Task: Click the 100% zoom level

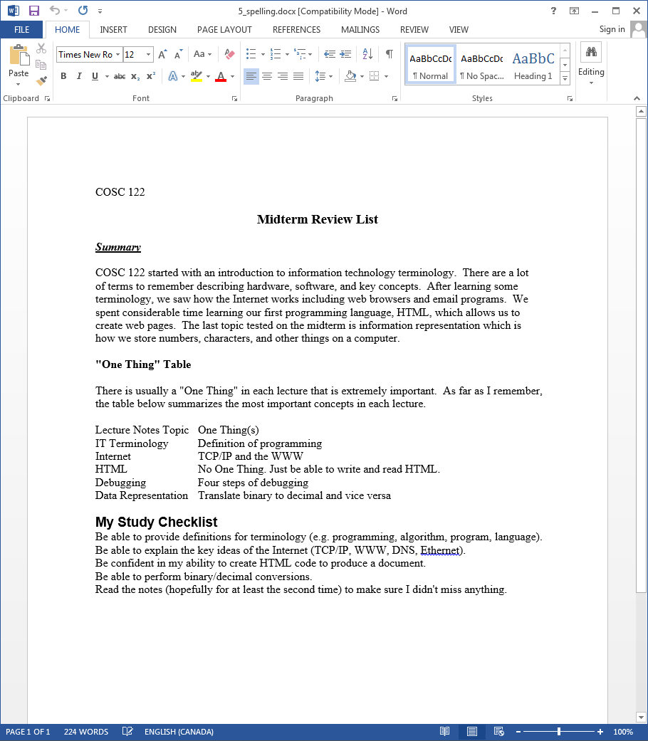Action: pos(623,732)
